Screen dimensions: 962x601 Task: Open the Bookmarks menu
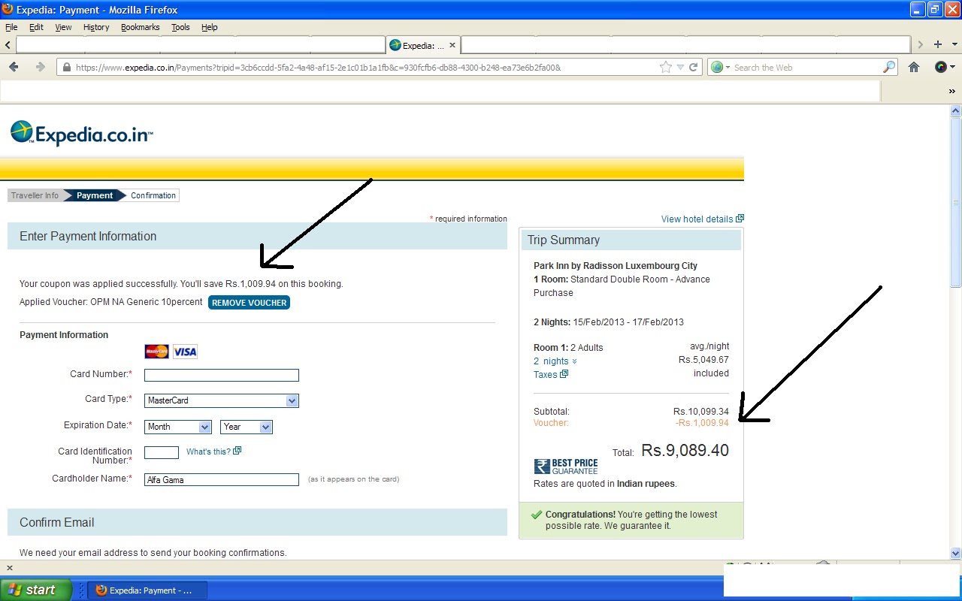pyautogui.click(x=140, y=27)
